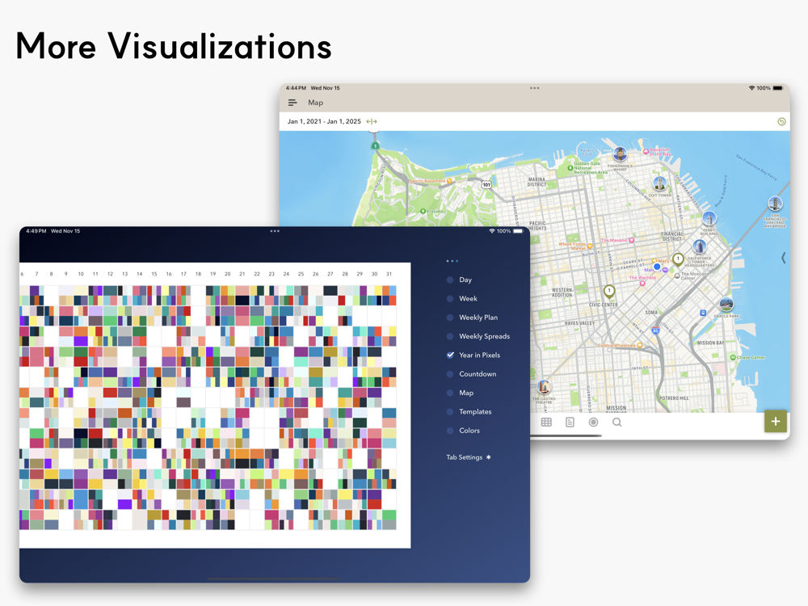The height and width of the screenshot is (606, 808).
Task: Open the notes page icon in Map toolbar
Action: pos(570,422)
